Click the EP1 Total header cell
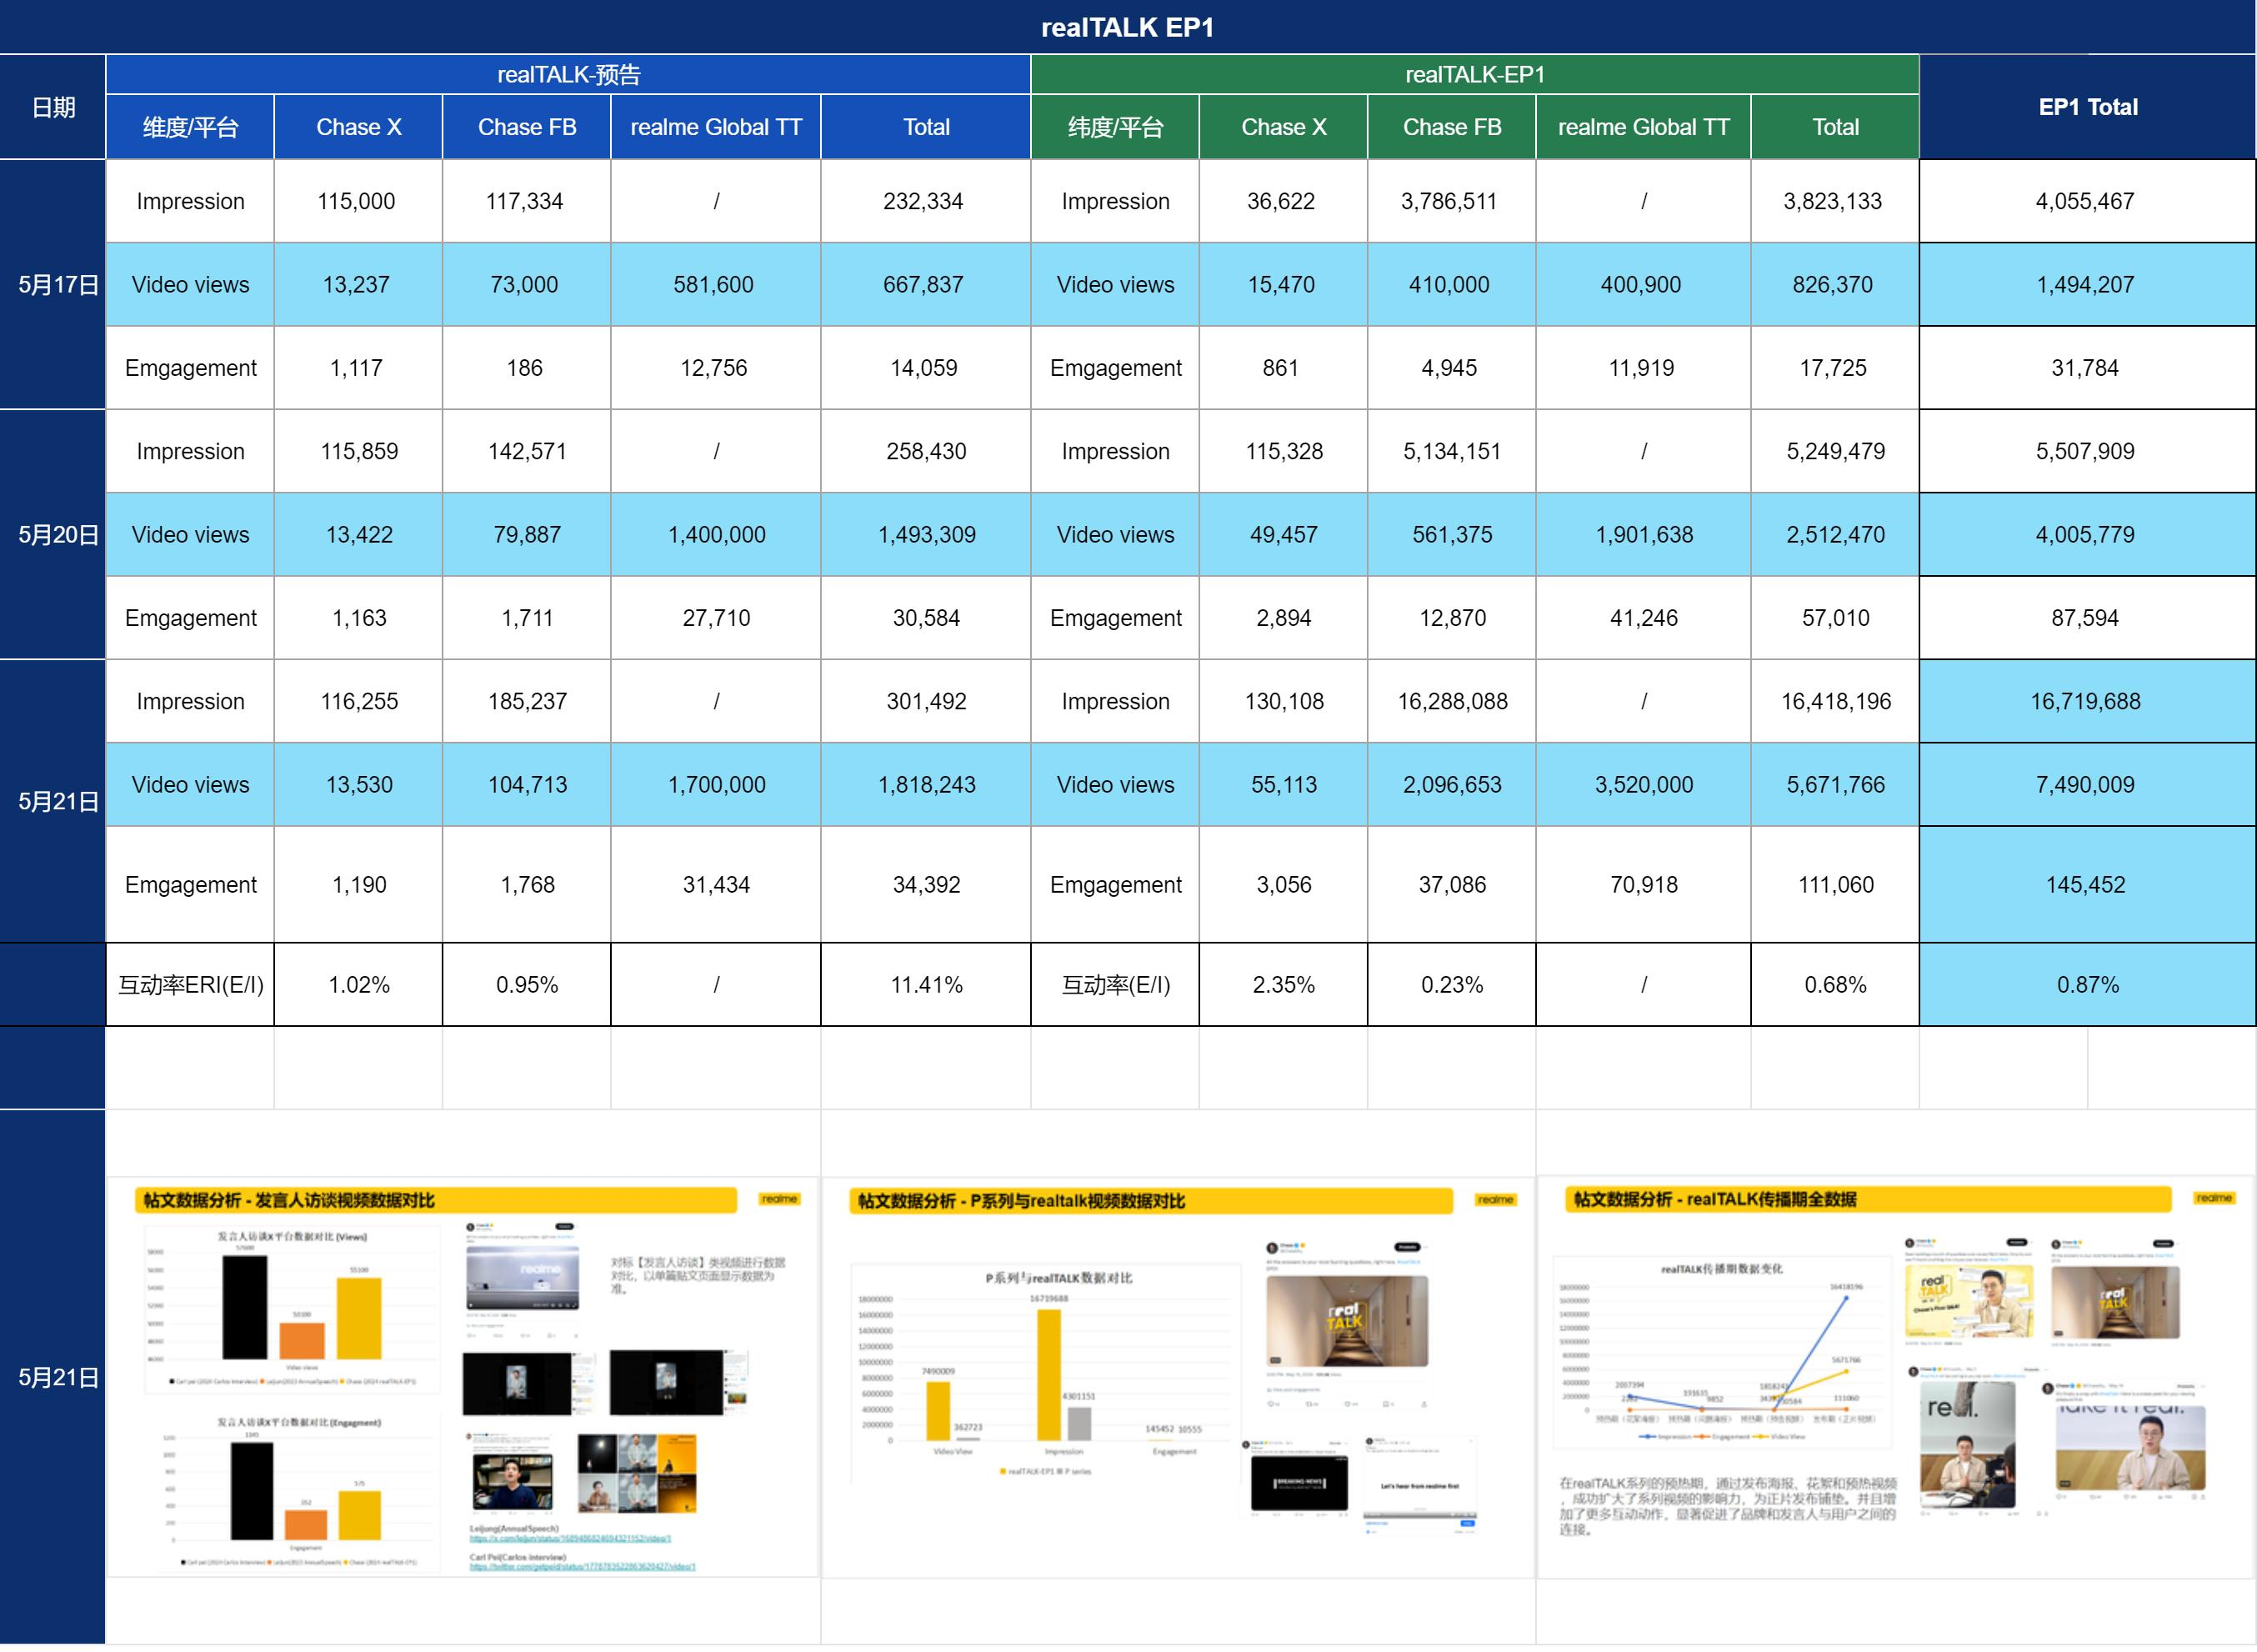This screenshot has width=2257, height=1652. 2087,107
